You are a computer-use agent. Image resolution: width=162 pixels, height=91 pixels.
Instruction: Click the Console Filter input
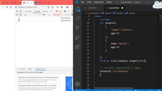(x=49, y=15)
